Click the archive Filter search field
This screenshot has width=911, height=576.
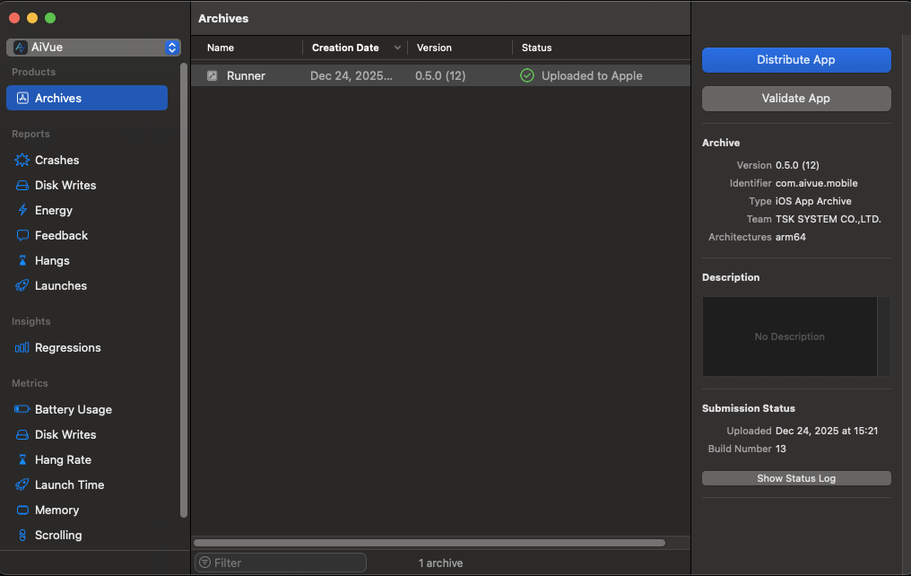click(x=281, y=563)
